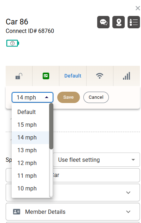Click the speed list scrollbar thumb
The width and height of the screenshot is (141, 223).
(x=51, y=126)
